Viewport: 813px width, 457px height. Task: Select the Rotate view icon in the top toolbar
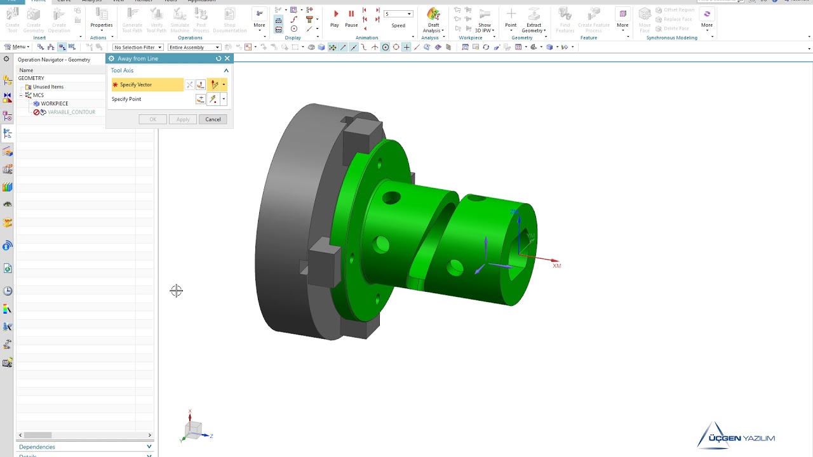point(486,47)
